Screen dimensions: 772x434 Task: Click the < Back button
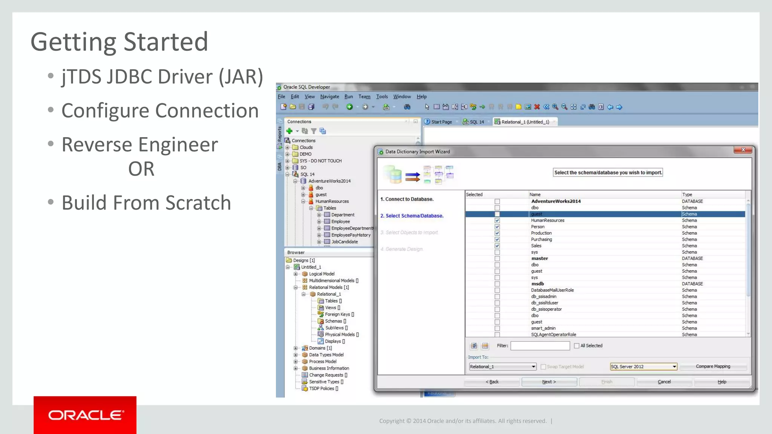coord(492,382)
